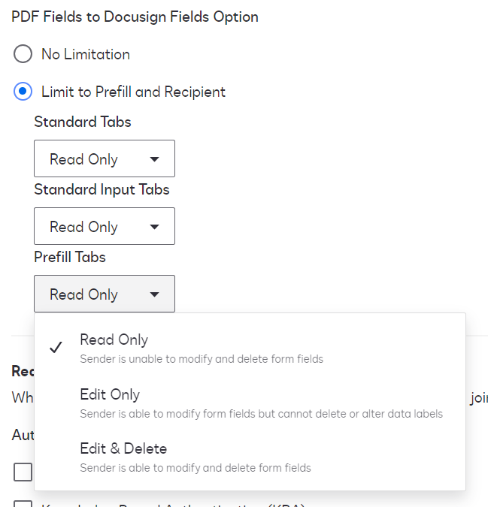Click the "No Limitation" label text
Image resolution: width=488 pixels, height=507 pixels.
86,54
